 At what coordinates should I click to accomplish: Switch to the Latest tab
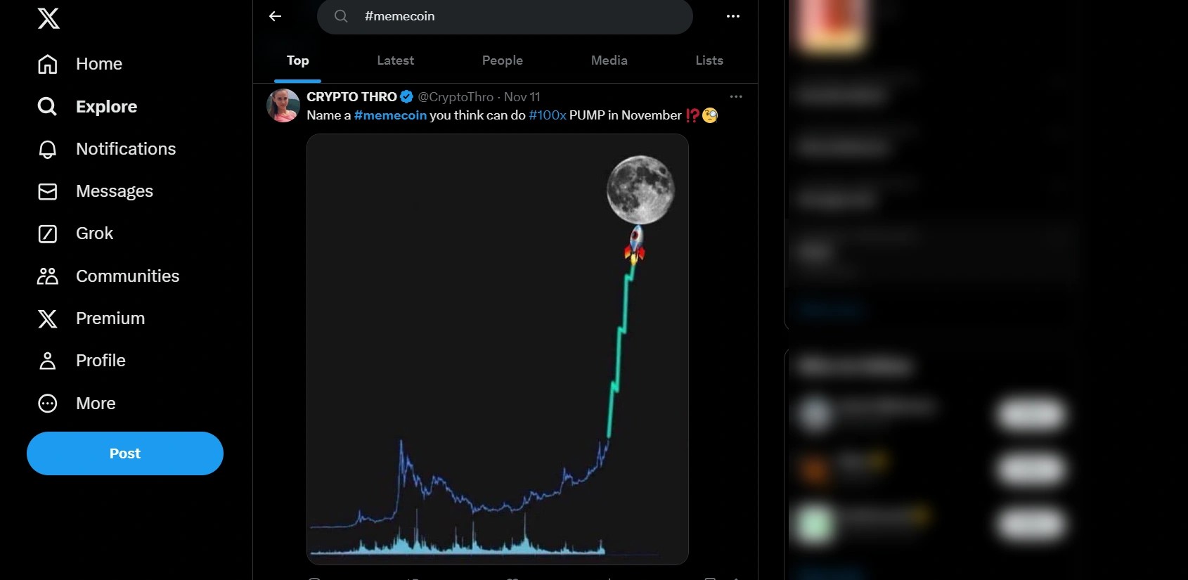click(395, 60)
